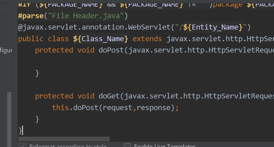274x147 pixels.
Task: Enable Live Templates checkbox
Action: tap(127, 146)
